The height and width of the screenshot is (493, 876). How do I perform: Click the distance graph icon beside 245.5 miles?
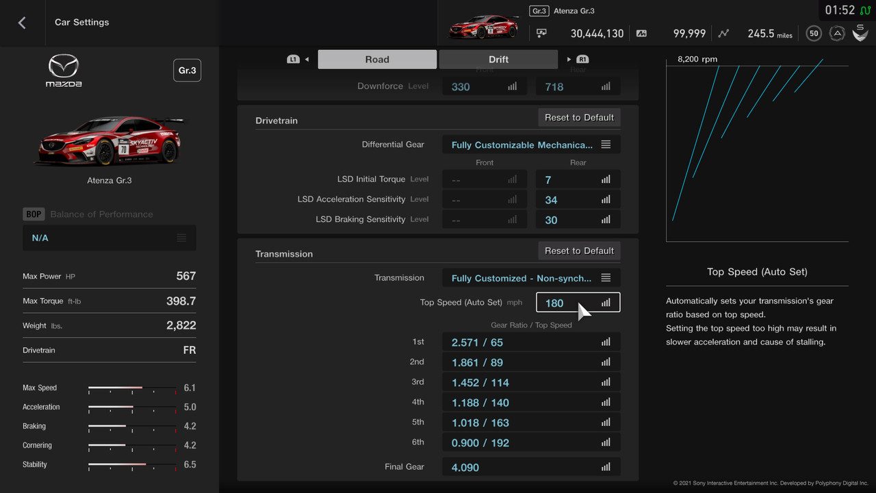[724, 33]
